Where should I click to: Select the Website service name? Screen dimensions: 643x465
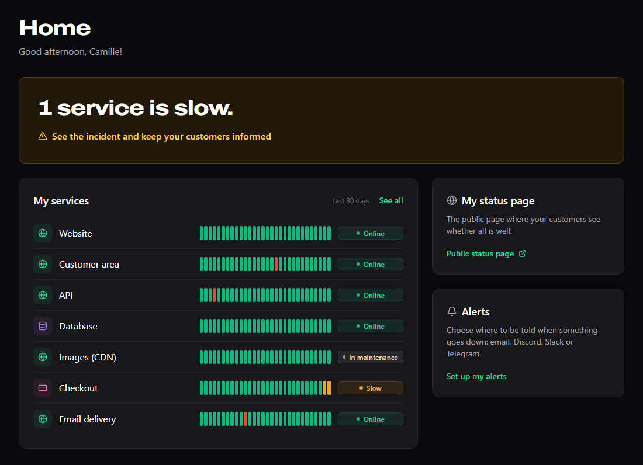click(75, 233)
